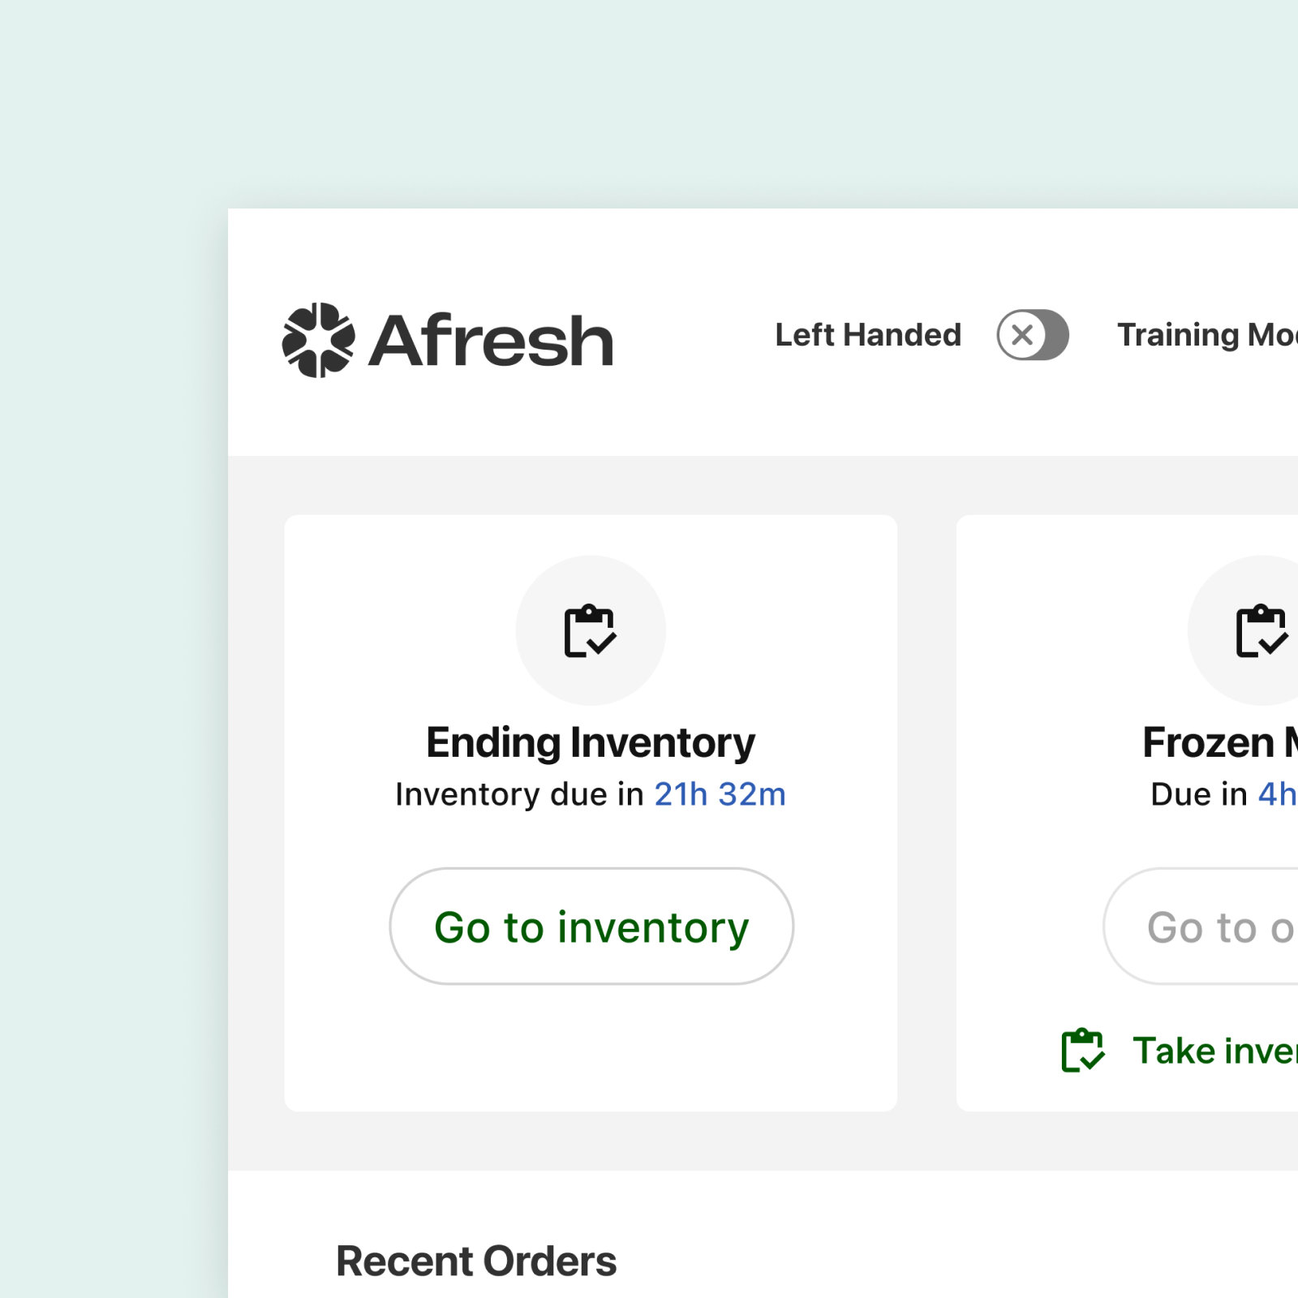Viewport: 1298px width, 1298px height.
Task: Enable Training Mode
Action: click(1209, 334)
